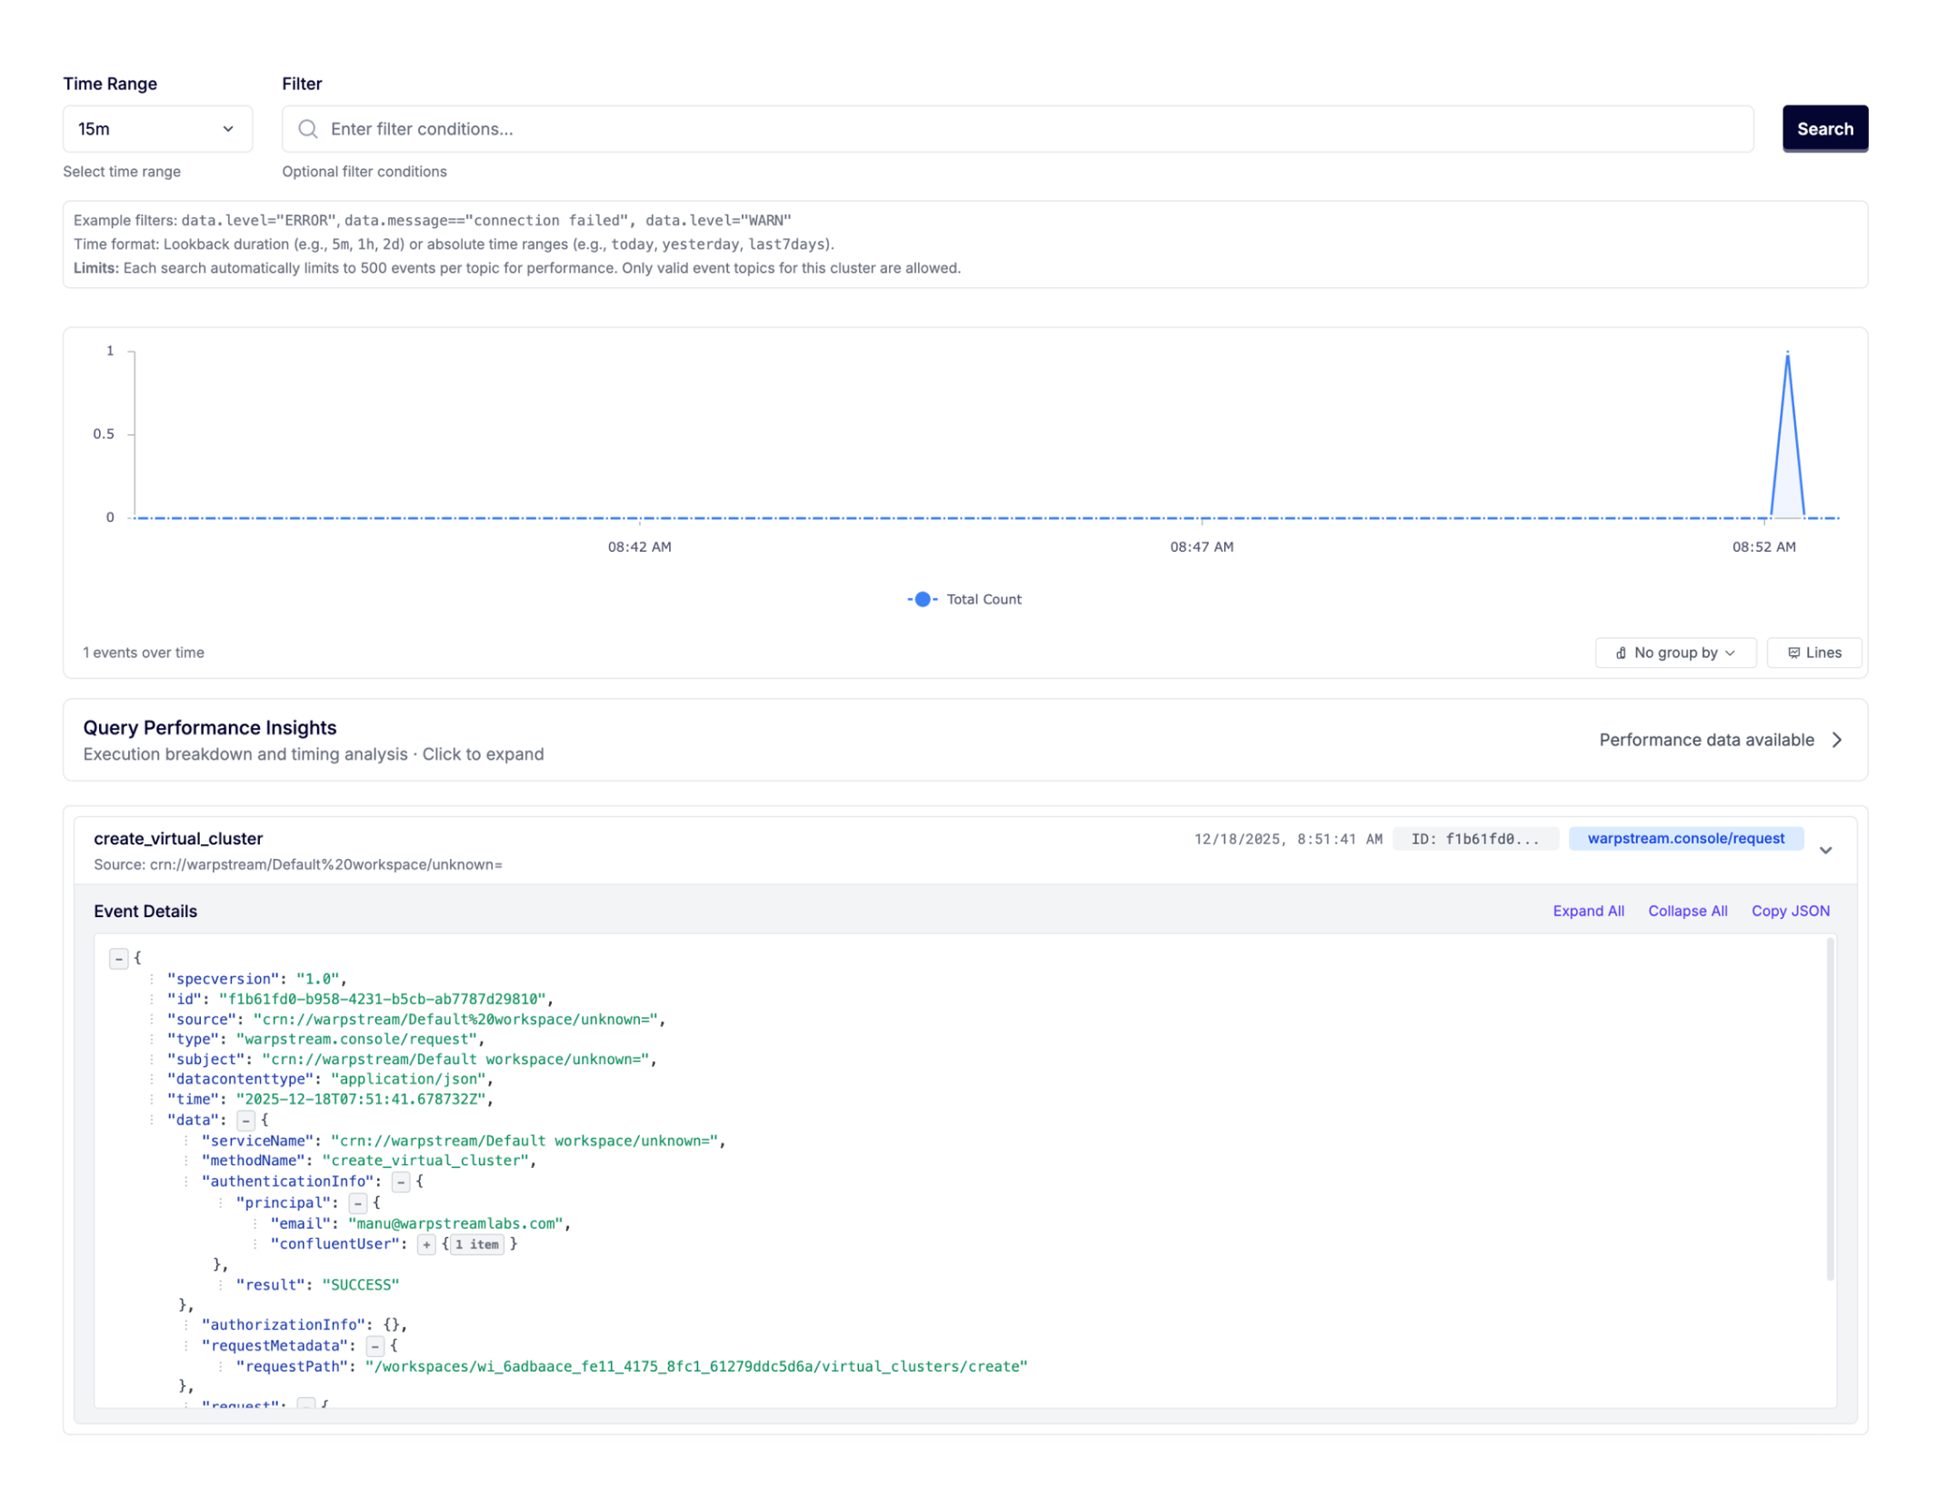Click the Event Details vertical scrollbar

coord(1829,1109)
